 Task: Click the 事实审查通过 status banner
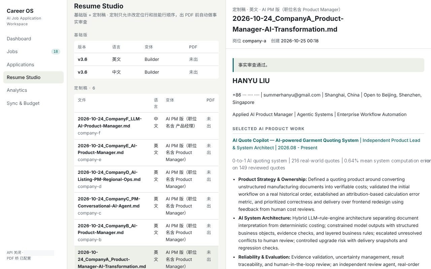pos(328,65)
